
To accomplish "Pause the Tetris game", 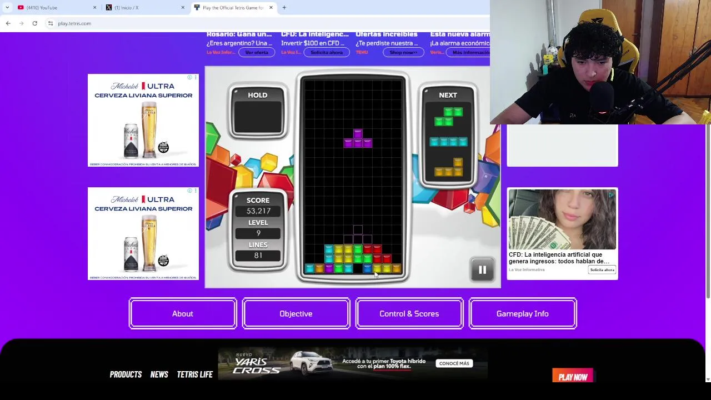I will pyautogui.click(x=482, y=270).
